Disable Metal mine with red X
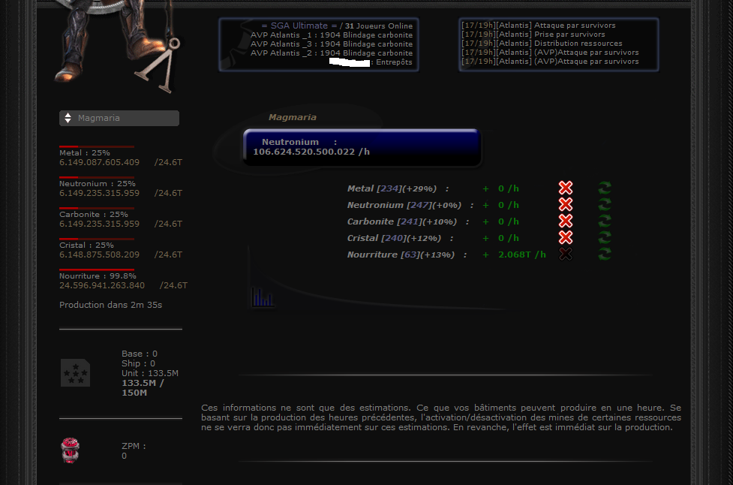The image size is (733, 485). (566, 188)
